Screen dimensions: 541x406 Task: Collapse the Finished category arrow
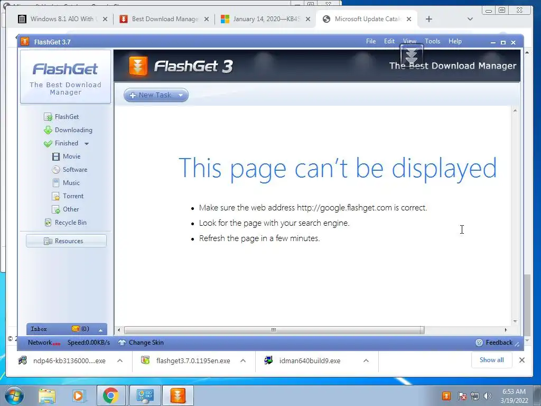point(87,144)
